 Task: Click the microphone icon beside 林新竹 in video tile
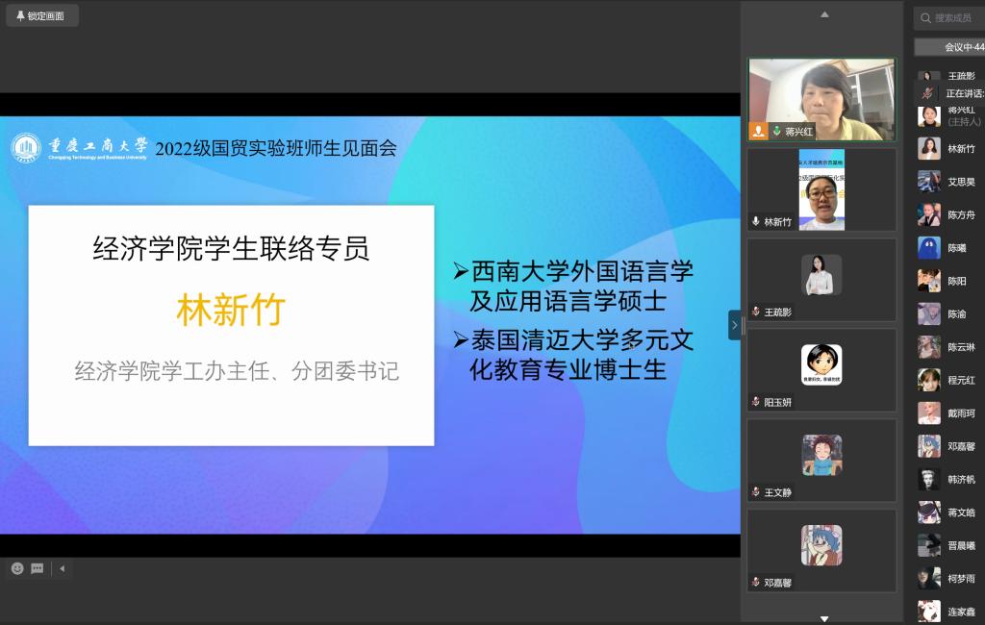756,221
